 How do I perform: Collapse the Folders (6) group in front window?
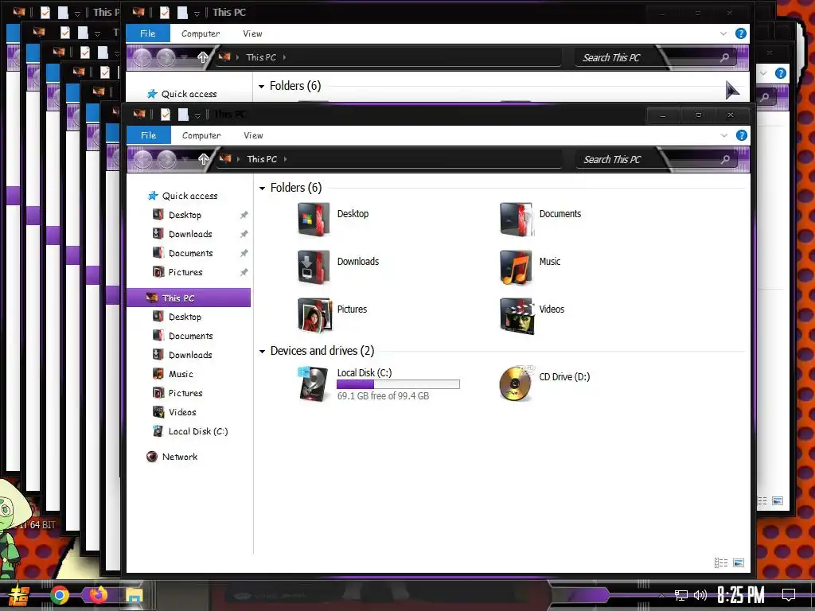[263, 188]
